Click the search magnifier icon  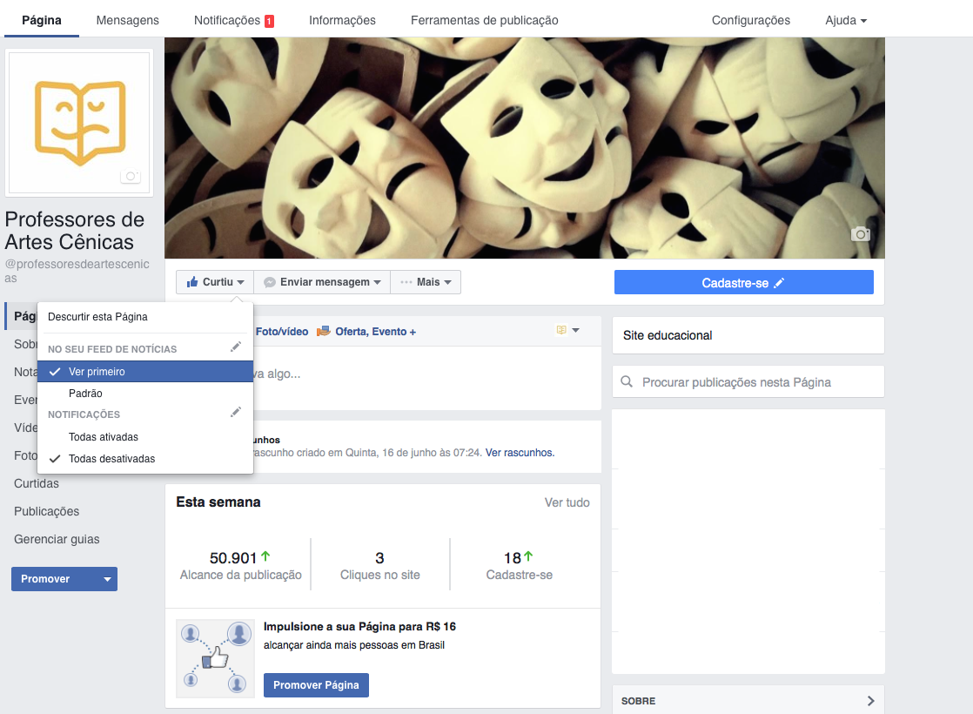click(x=627, y=382)
